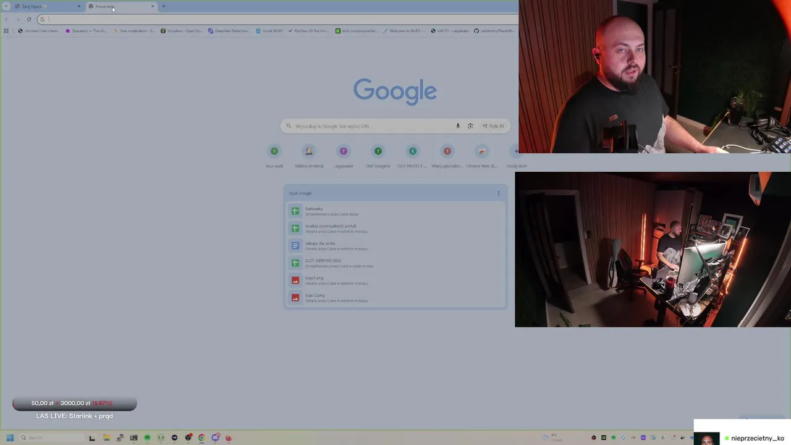Open the jira.tailor shortcut
791x445 pixels.
click(447, 156)
